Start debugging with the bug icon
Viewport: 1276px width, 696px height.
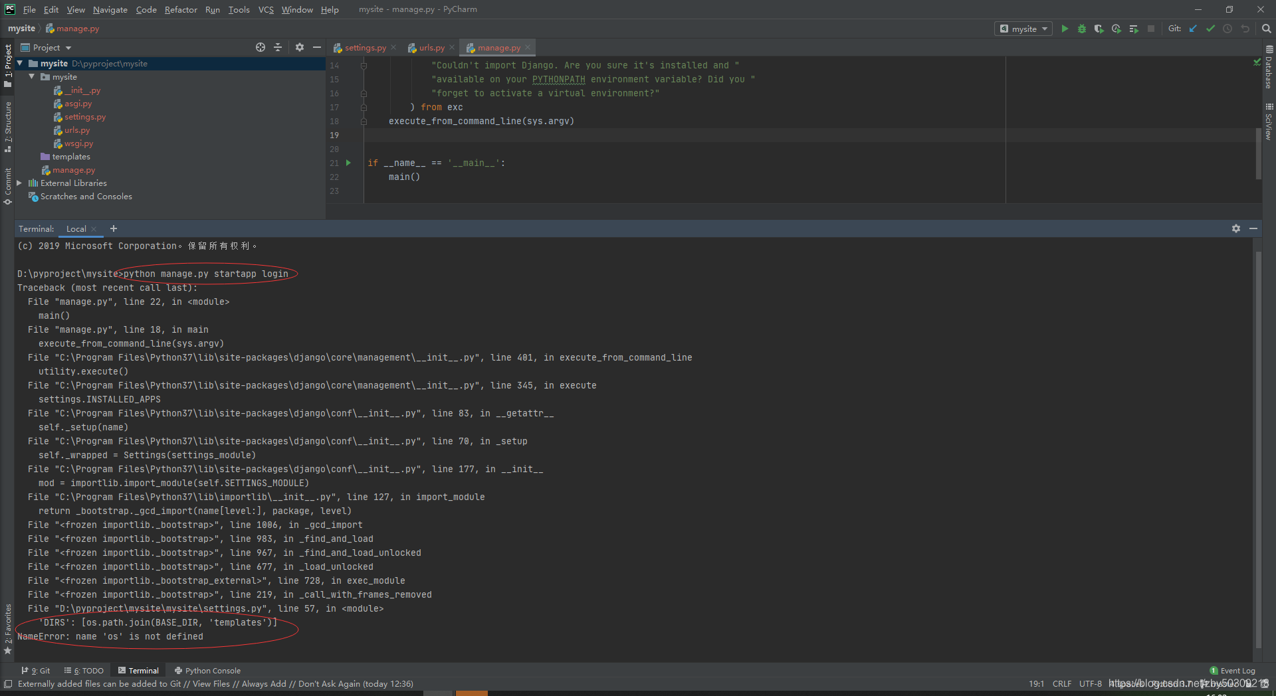click(x=1082, y=29)
